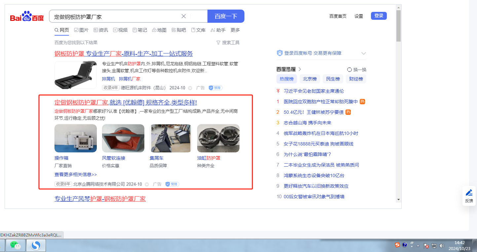Image resolution: width=477 pixels, height=252 pixels.
Task: Open hot search 志合越山海 携手向未来
Action: (x=308, y=123)
